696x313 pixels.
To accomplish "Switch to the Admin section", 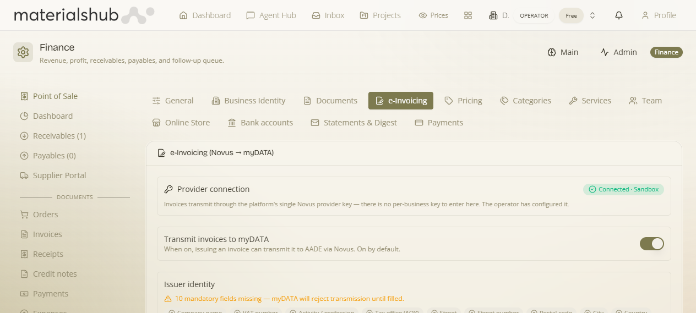I will point(618,52).
